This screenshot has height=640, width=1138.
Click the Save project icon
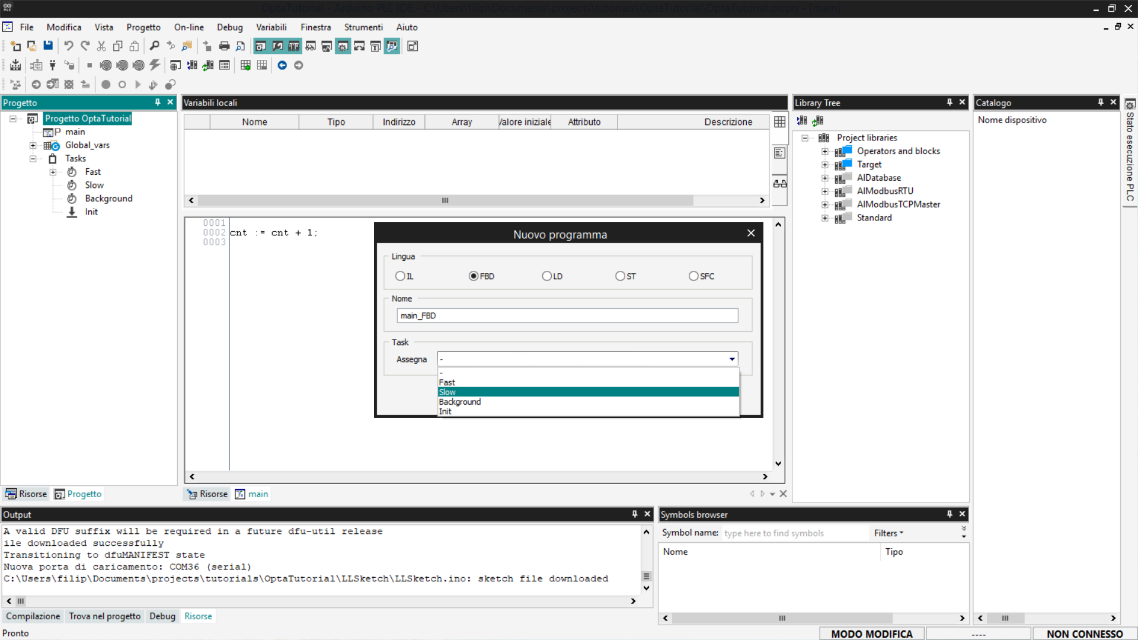coord(48,46)
